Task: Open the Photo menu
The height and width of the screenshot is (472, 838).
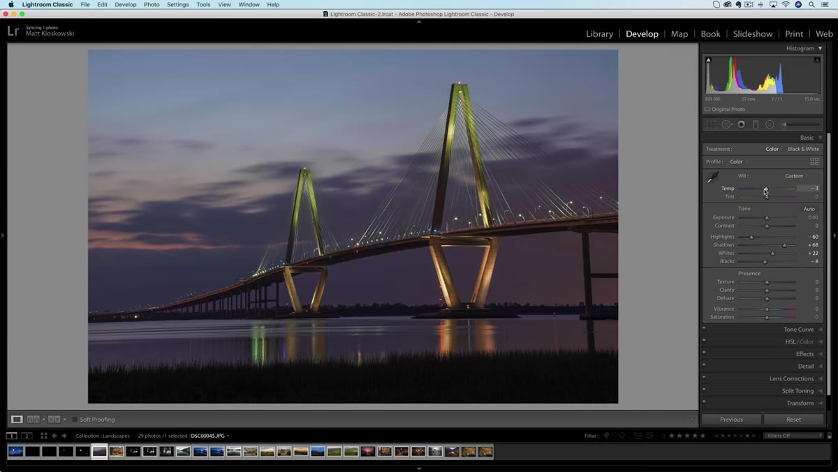Action: tap(152, 5)
